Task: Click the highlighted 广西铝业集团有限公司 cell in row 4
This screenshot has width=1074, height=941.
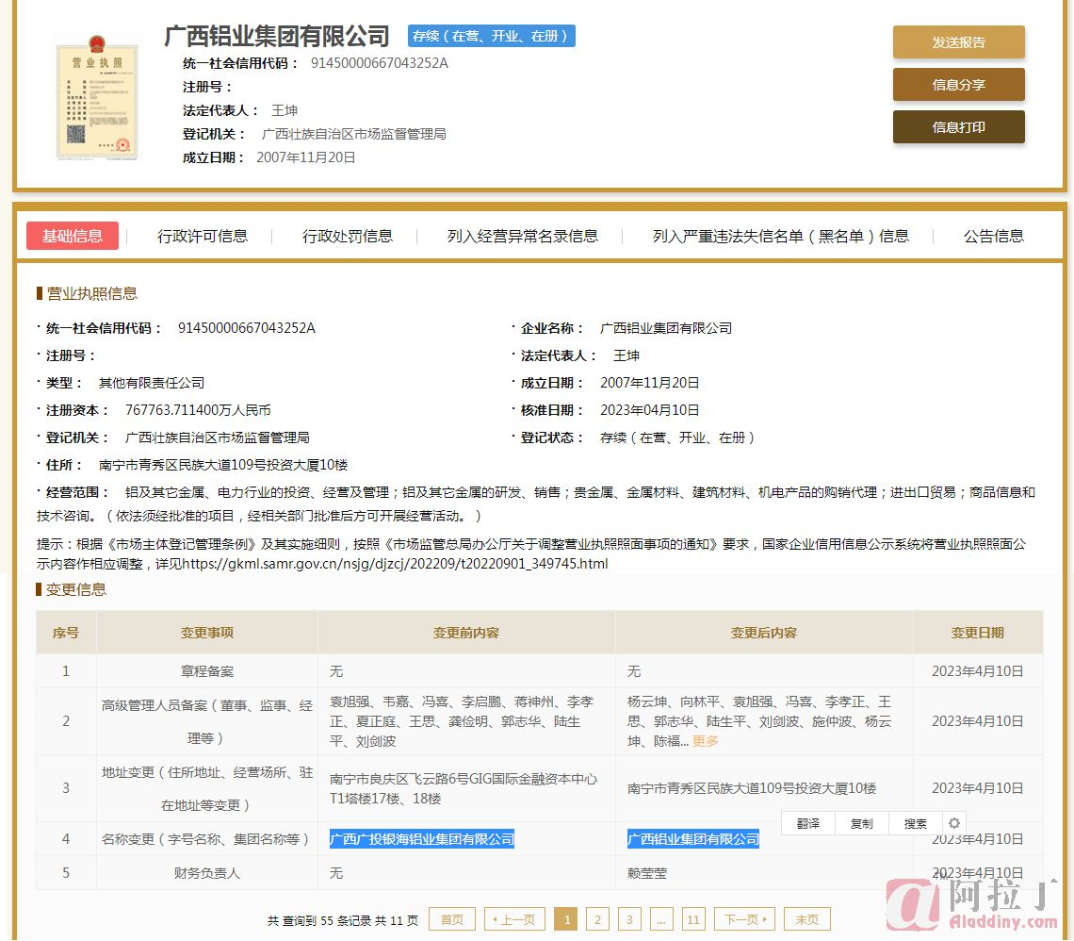Action: [693, 839]
